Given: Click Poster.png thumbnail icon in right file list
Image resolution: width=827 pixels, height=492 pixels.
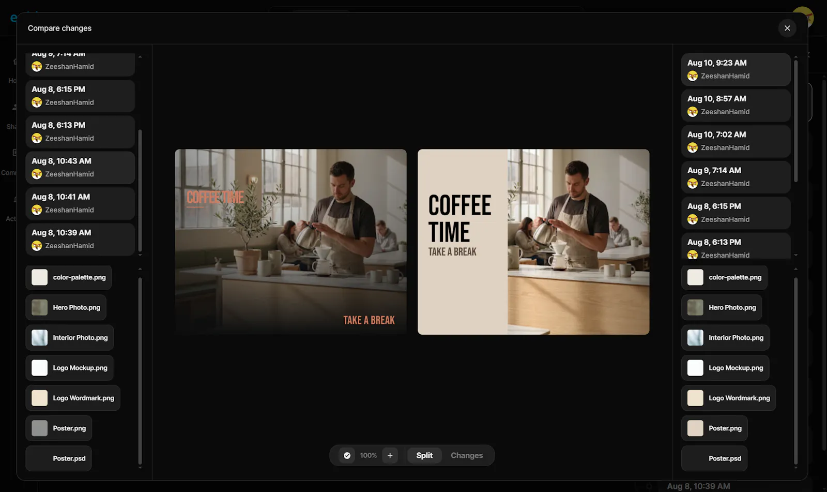Looking at the screenshot, I should (x=695, y=428).
